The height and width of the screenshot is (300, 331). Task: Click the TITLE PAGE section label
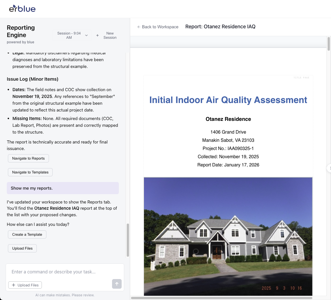pos(301,78)
